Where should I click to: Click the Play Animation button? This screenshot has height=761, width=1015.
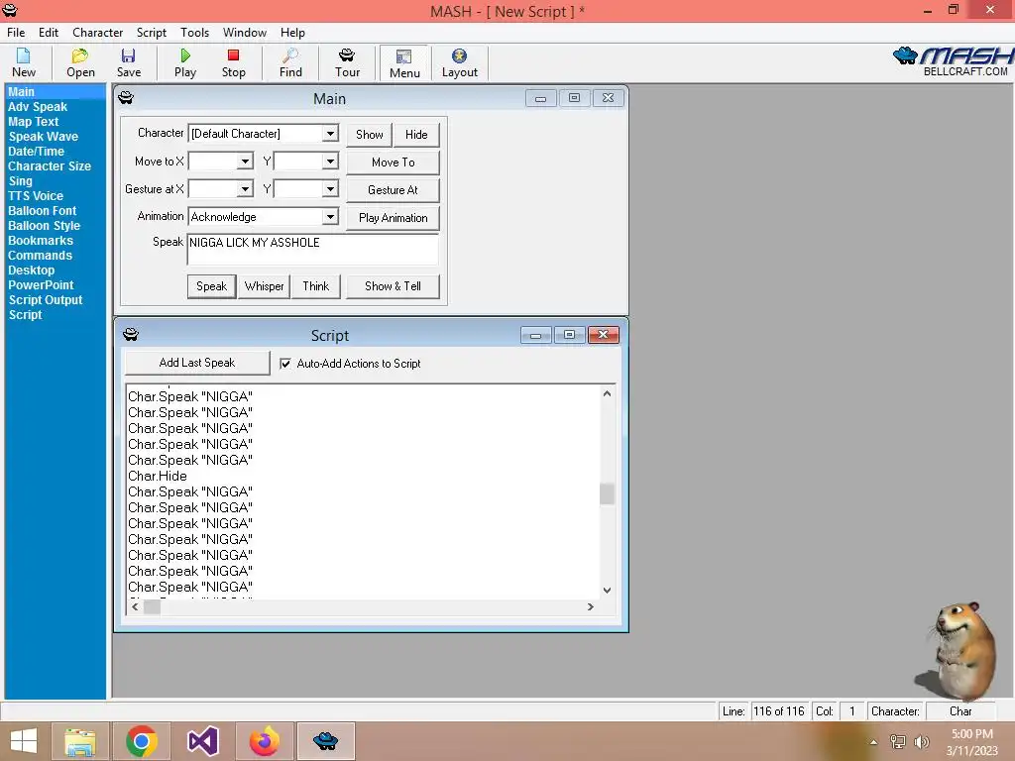pyautogui.click(x=393, y=218)
